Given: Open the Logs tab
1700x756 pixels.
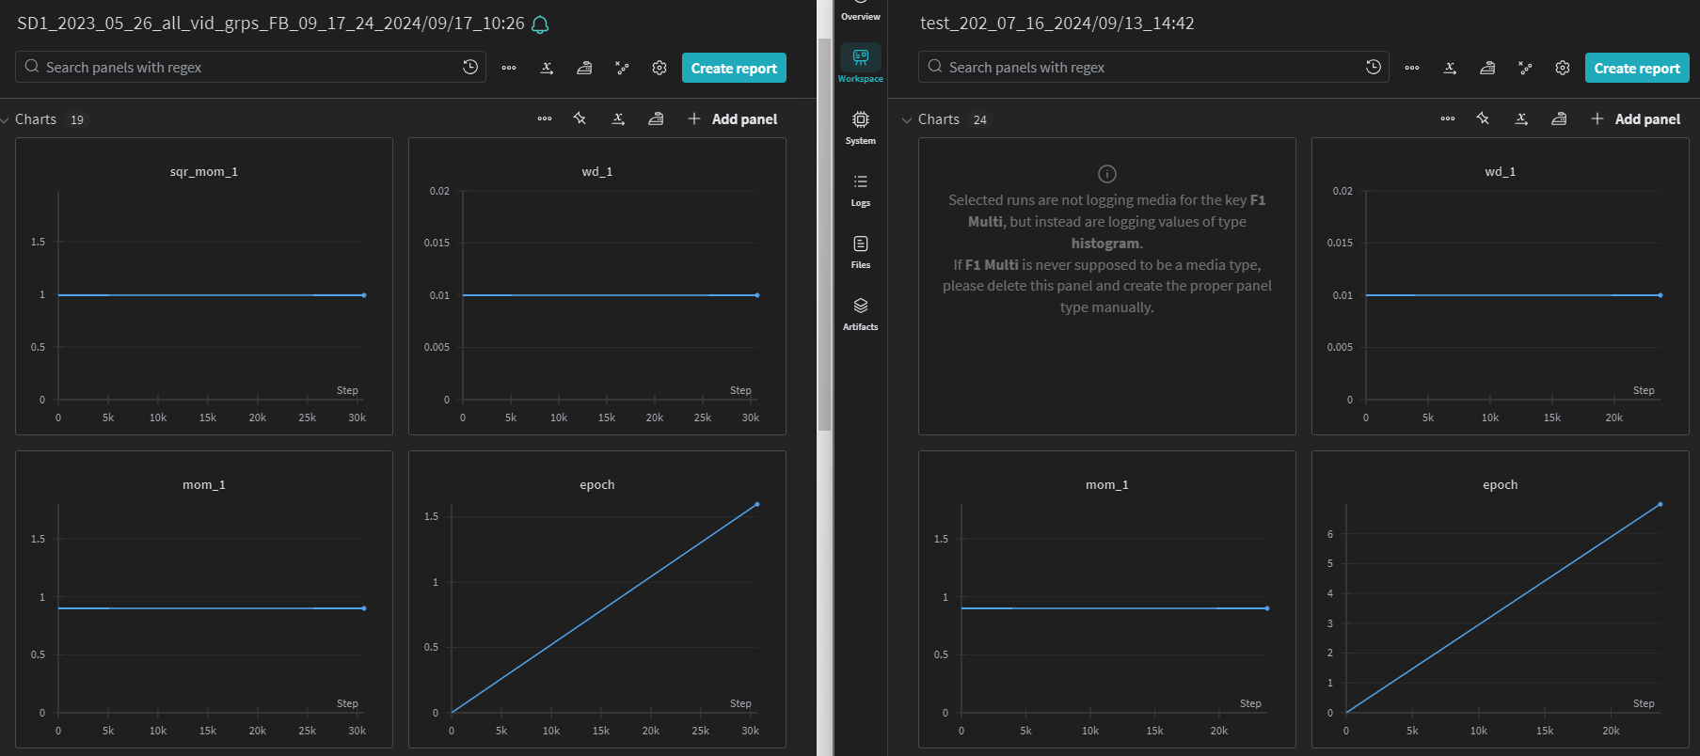Looking at the screenshot, I should click(x=861, y=190).
